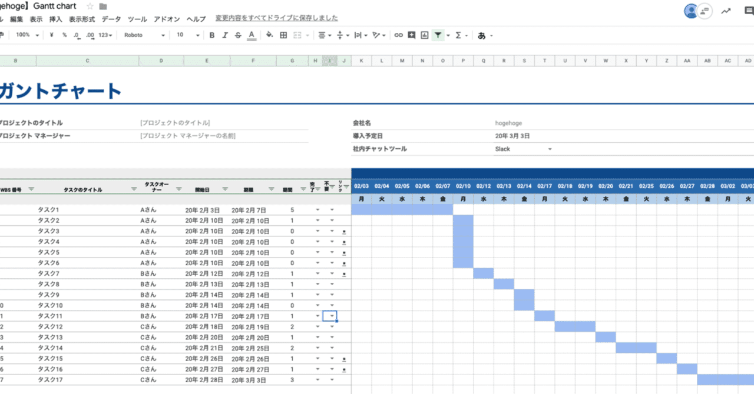Open the comments history button
This screenshot has height=394, width=754.
pos(705,11)
